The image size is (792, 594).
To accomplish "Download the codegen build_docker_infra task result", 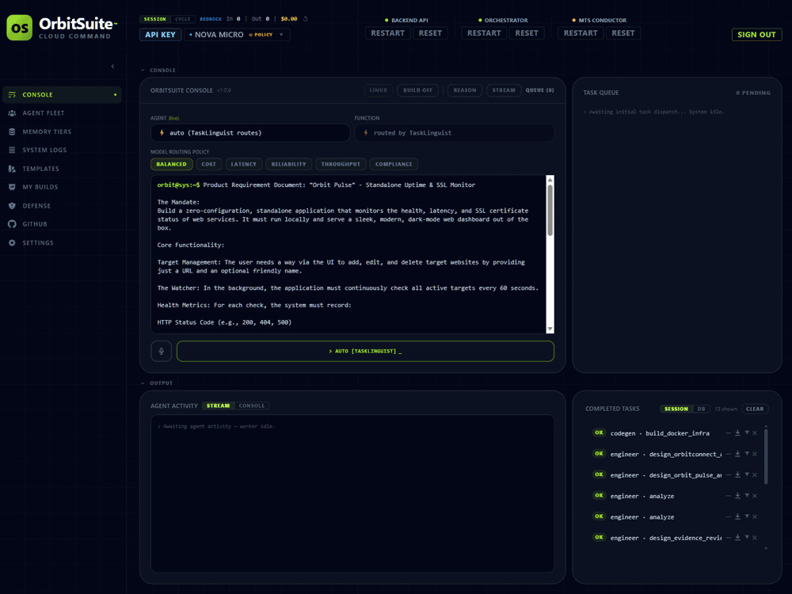I will [737, 433].
